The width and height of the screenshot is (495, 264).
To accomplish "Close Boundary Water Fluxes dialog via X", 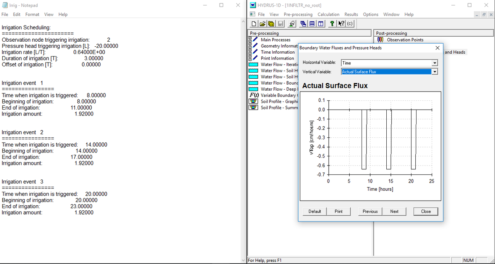I will pos(437,48).
